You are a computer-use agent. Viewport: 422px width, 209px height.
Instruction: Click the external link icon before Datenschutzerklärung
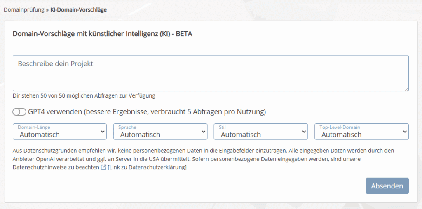point(103,167)
